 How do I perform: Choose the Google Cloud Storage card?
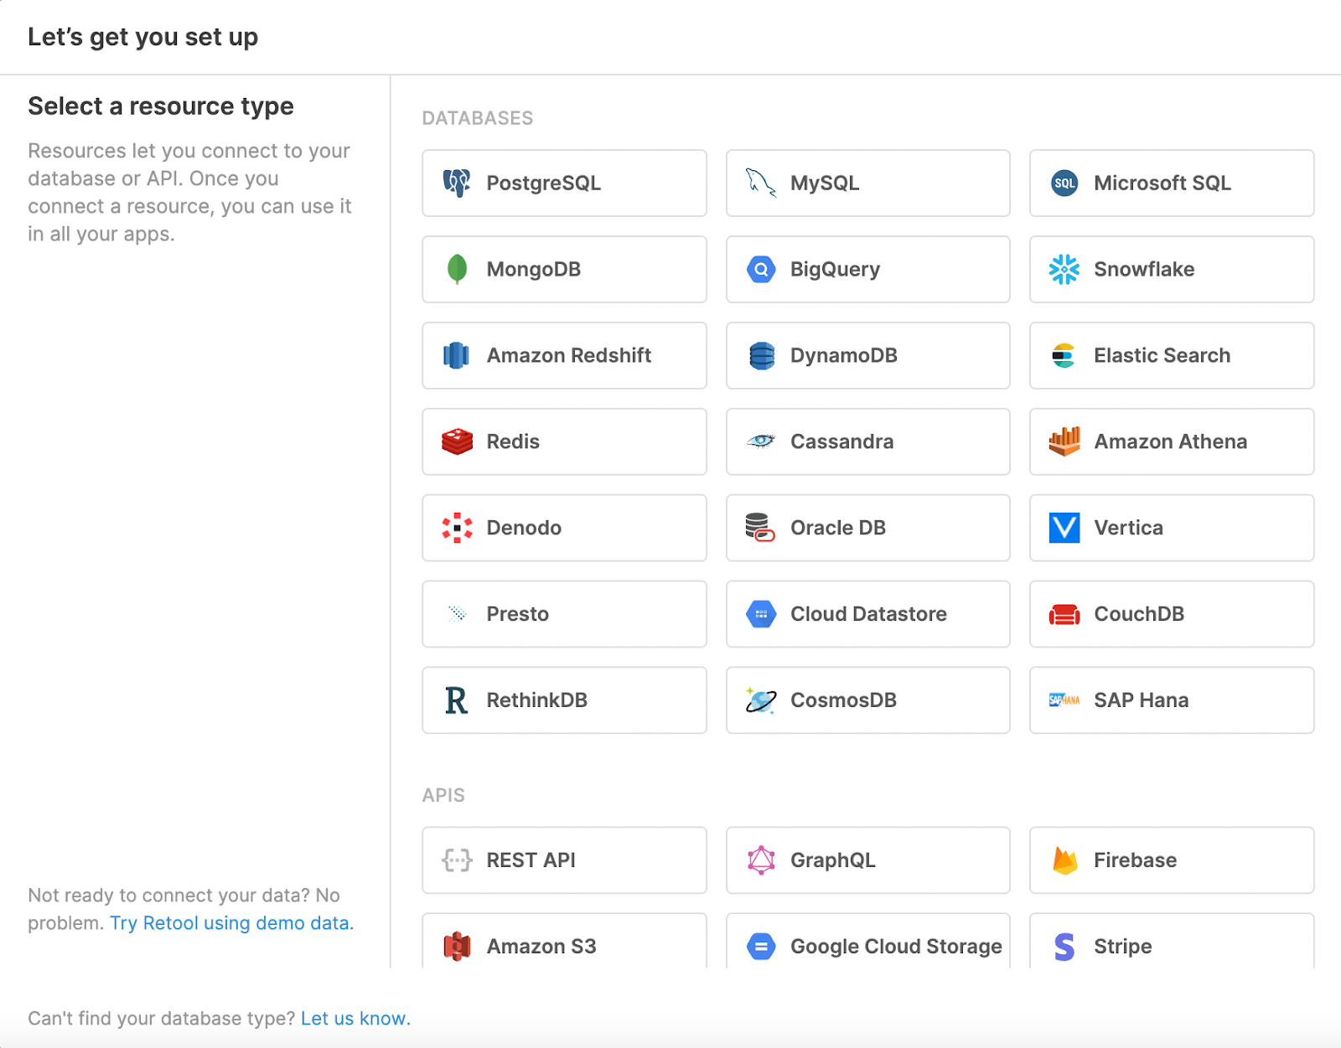pyautogui.click(x=867, y=941)
